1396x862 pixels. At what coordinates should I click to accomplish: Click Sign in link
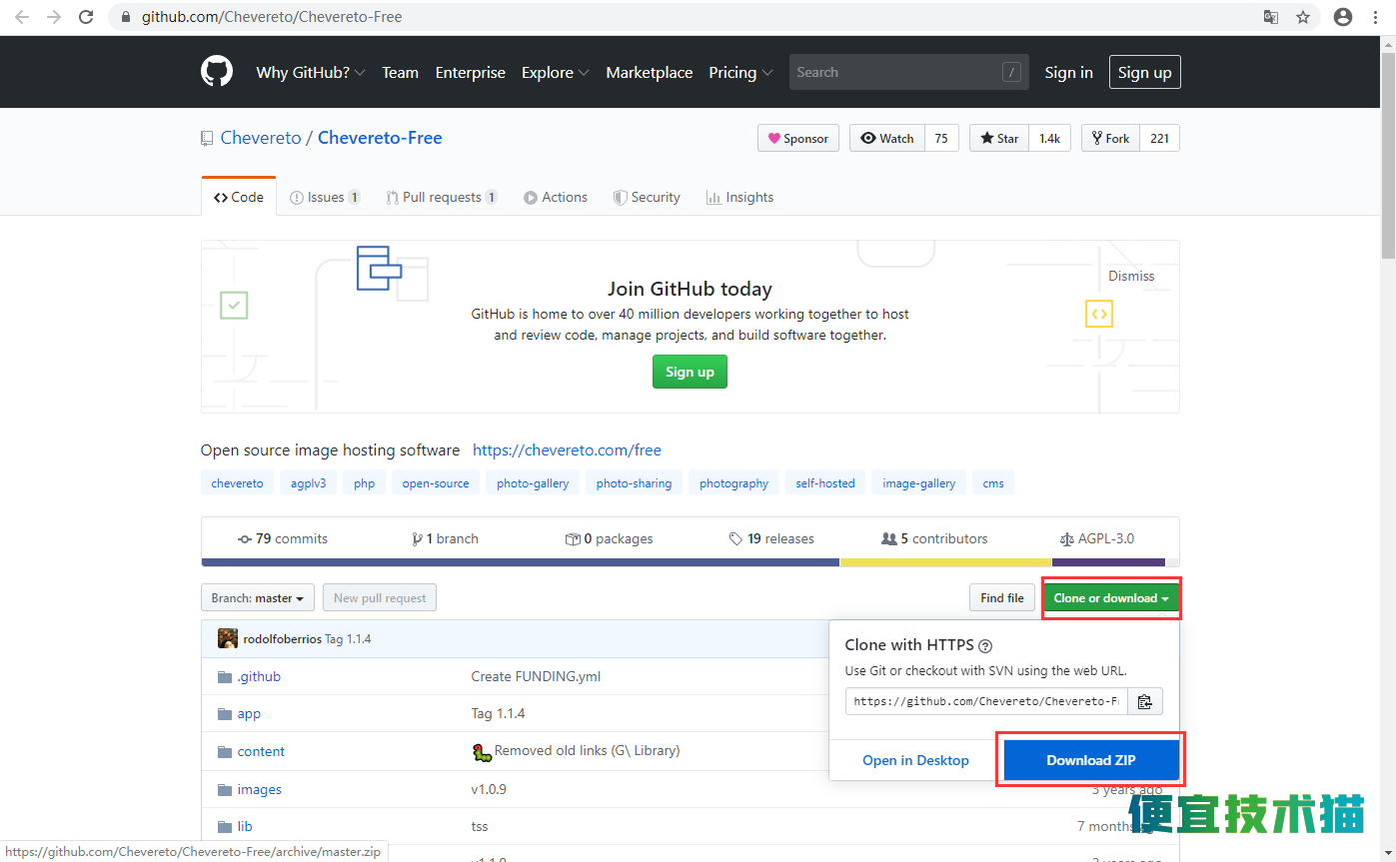tap(1068, 72)
